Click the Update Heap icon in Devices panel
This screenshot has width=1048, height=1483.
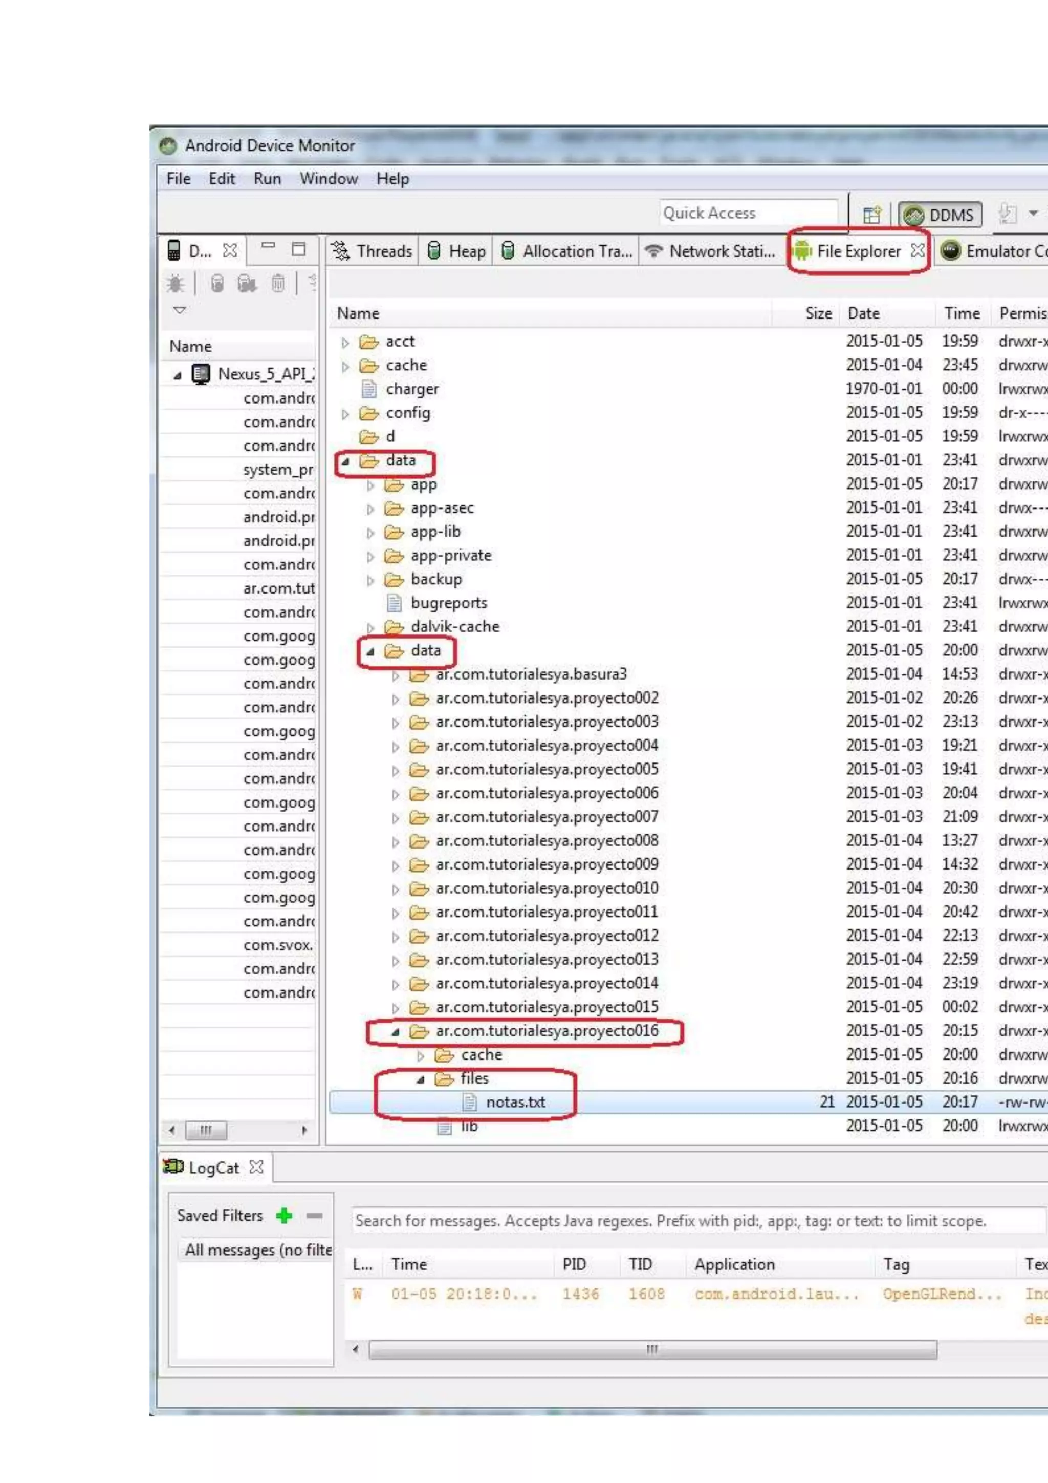[x=217, y=284]
